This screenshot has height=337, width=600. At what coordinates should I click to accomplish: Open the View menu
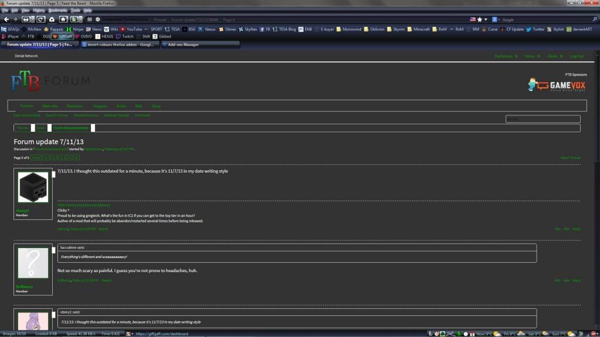25,11
